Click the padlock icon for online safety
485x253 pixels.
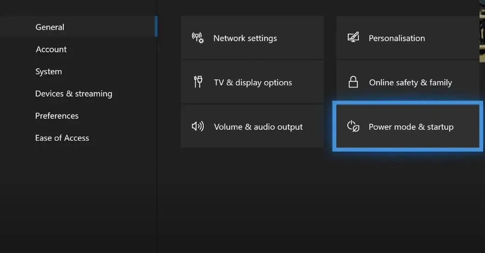coord(353,82)
